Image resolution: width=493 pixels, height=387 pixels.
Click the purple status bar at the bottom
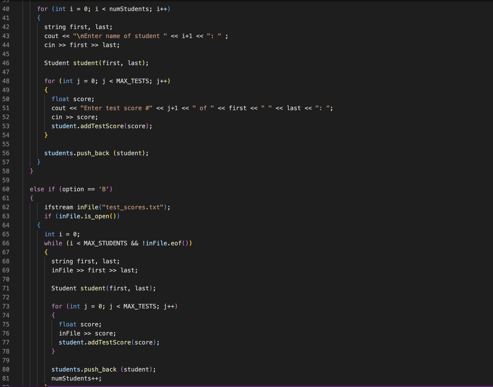pos(247,386)
